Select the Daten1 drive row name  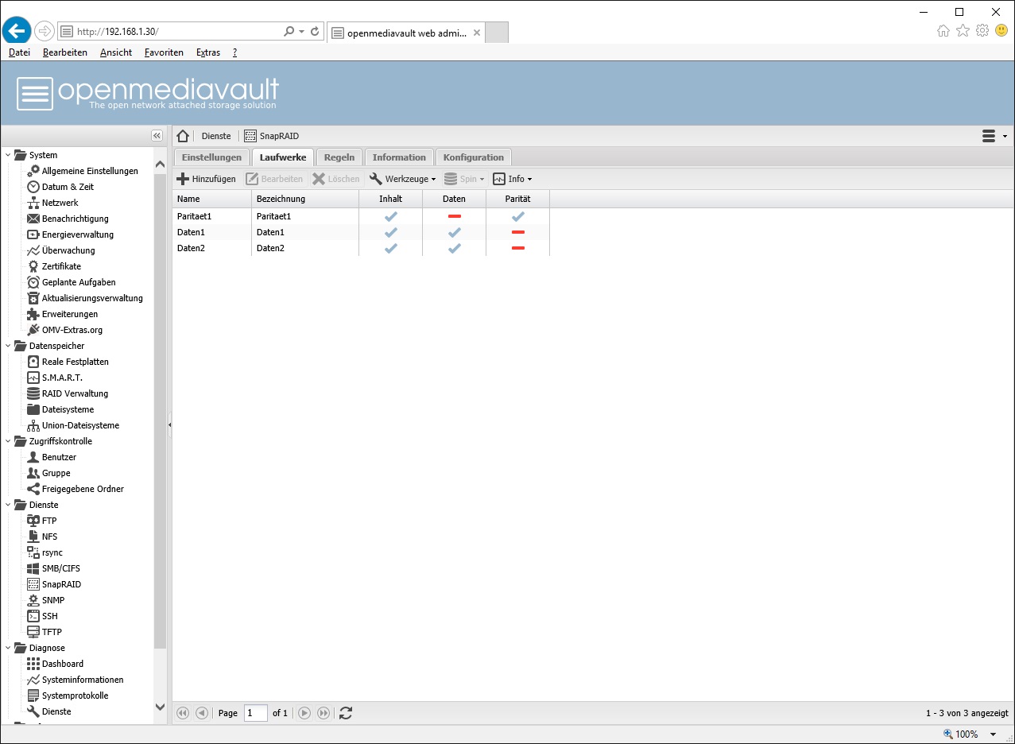click(x=191, y=232)
